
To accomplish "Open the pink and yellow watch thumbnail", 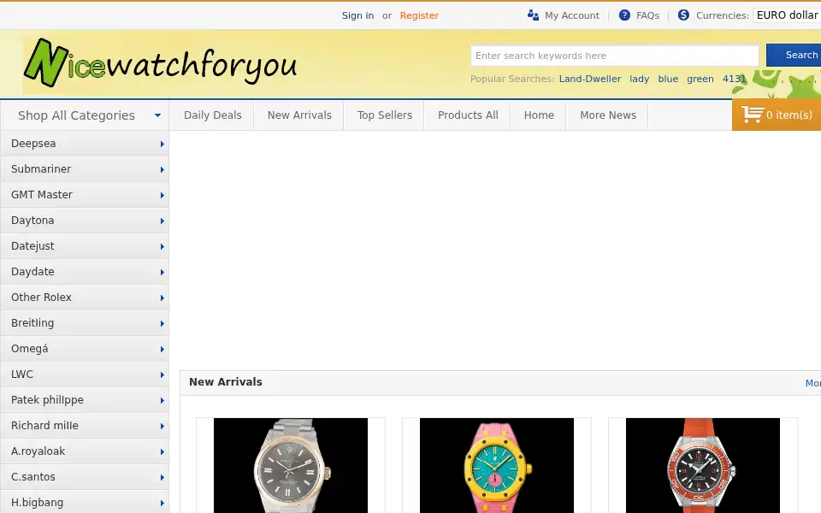I will [496, 465].
